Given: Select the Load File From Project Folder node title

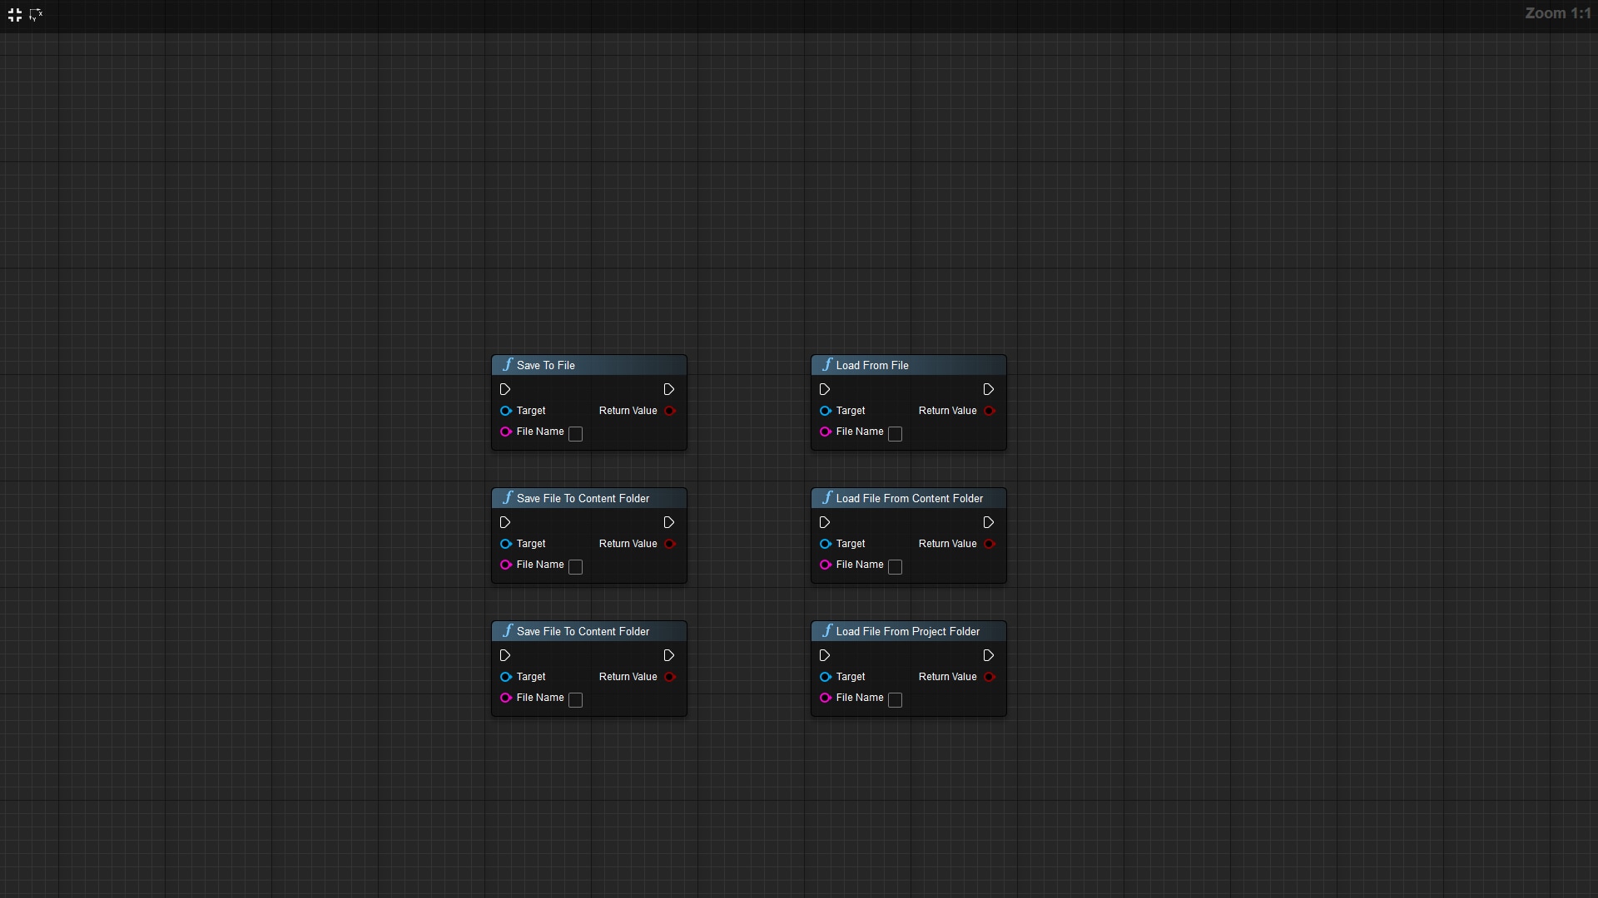Looking at the screenshot, I should coord(907,631).
